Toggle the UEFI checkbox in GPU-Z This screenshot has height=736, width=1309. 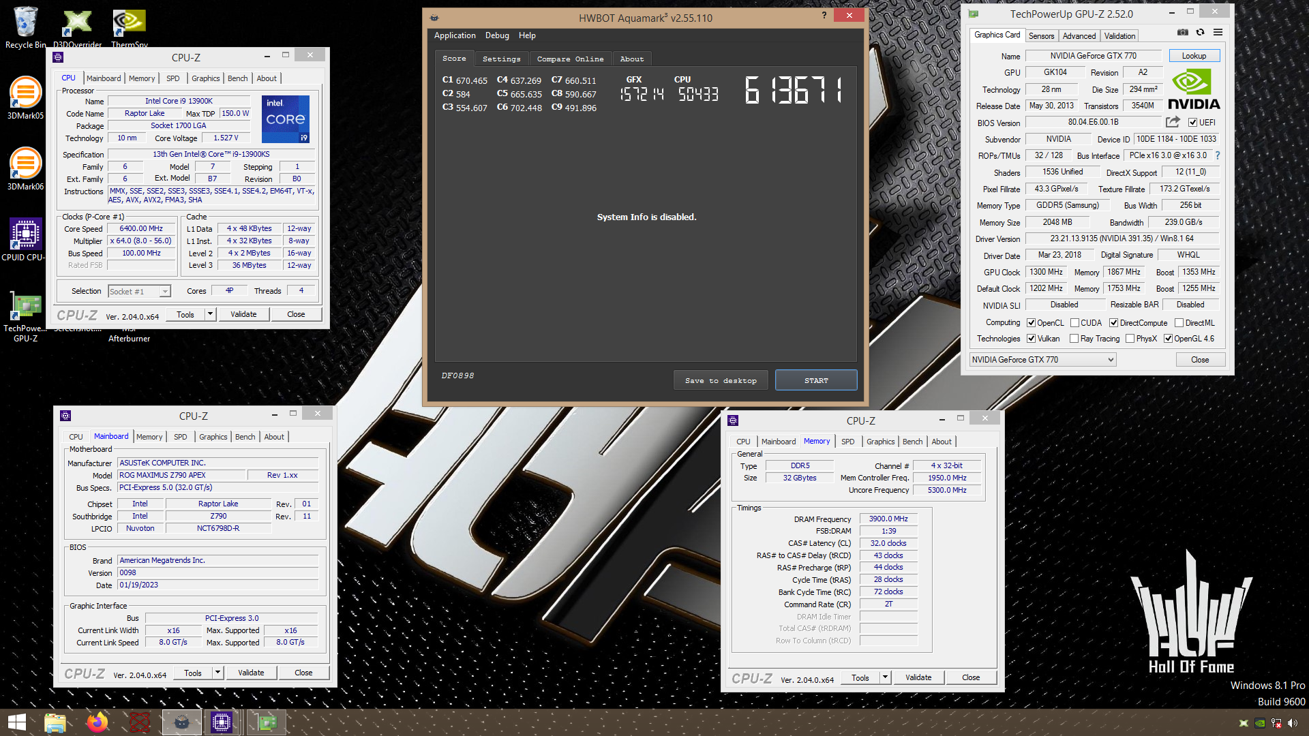click(1192, 123)
